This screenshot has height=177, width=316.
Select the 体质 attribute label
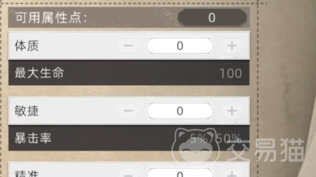27,46
